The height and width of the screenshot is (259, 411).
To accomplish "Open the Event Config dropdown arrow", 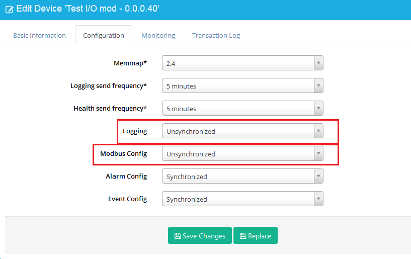I will click(x=318, y=199).
